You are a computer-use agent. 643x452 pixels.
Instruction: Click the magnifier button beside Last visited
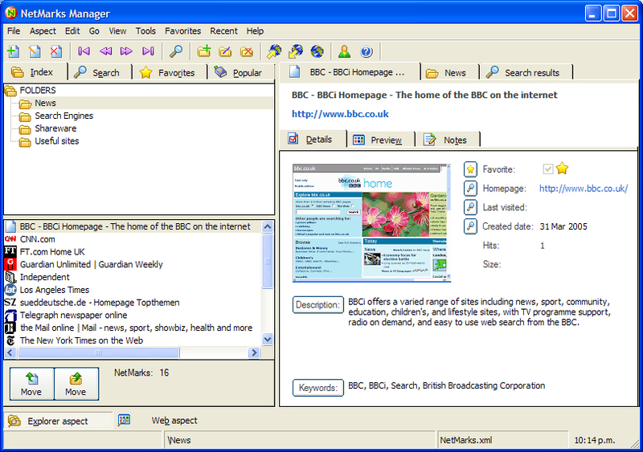pyautogui.click(x=470, y=207)
